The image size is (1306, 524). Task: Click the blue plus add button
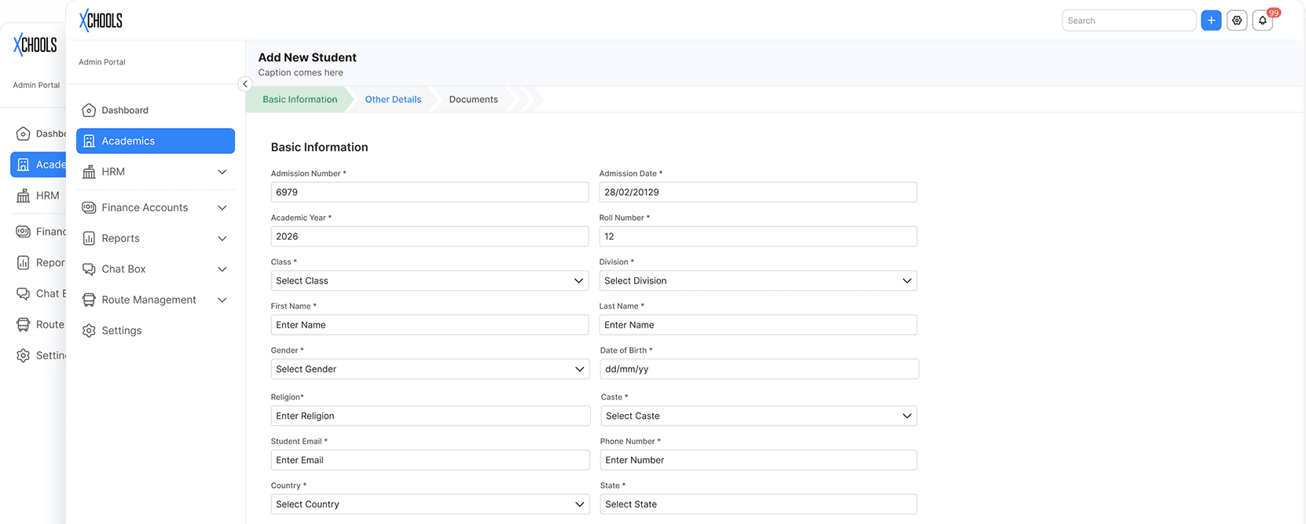(1211, 20)
